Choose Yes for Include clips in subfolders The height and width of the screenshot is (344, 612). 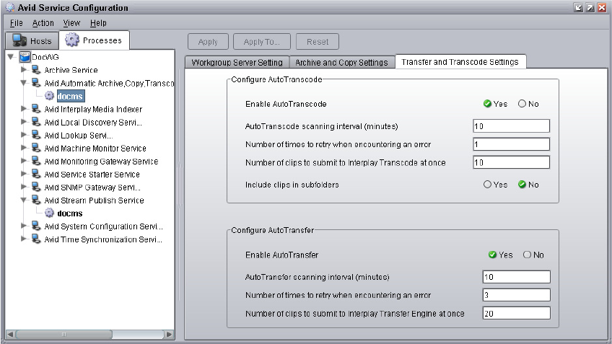click(487, 185)
